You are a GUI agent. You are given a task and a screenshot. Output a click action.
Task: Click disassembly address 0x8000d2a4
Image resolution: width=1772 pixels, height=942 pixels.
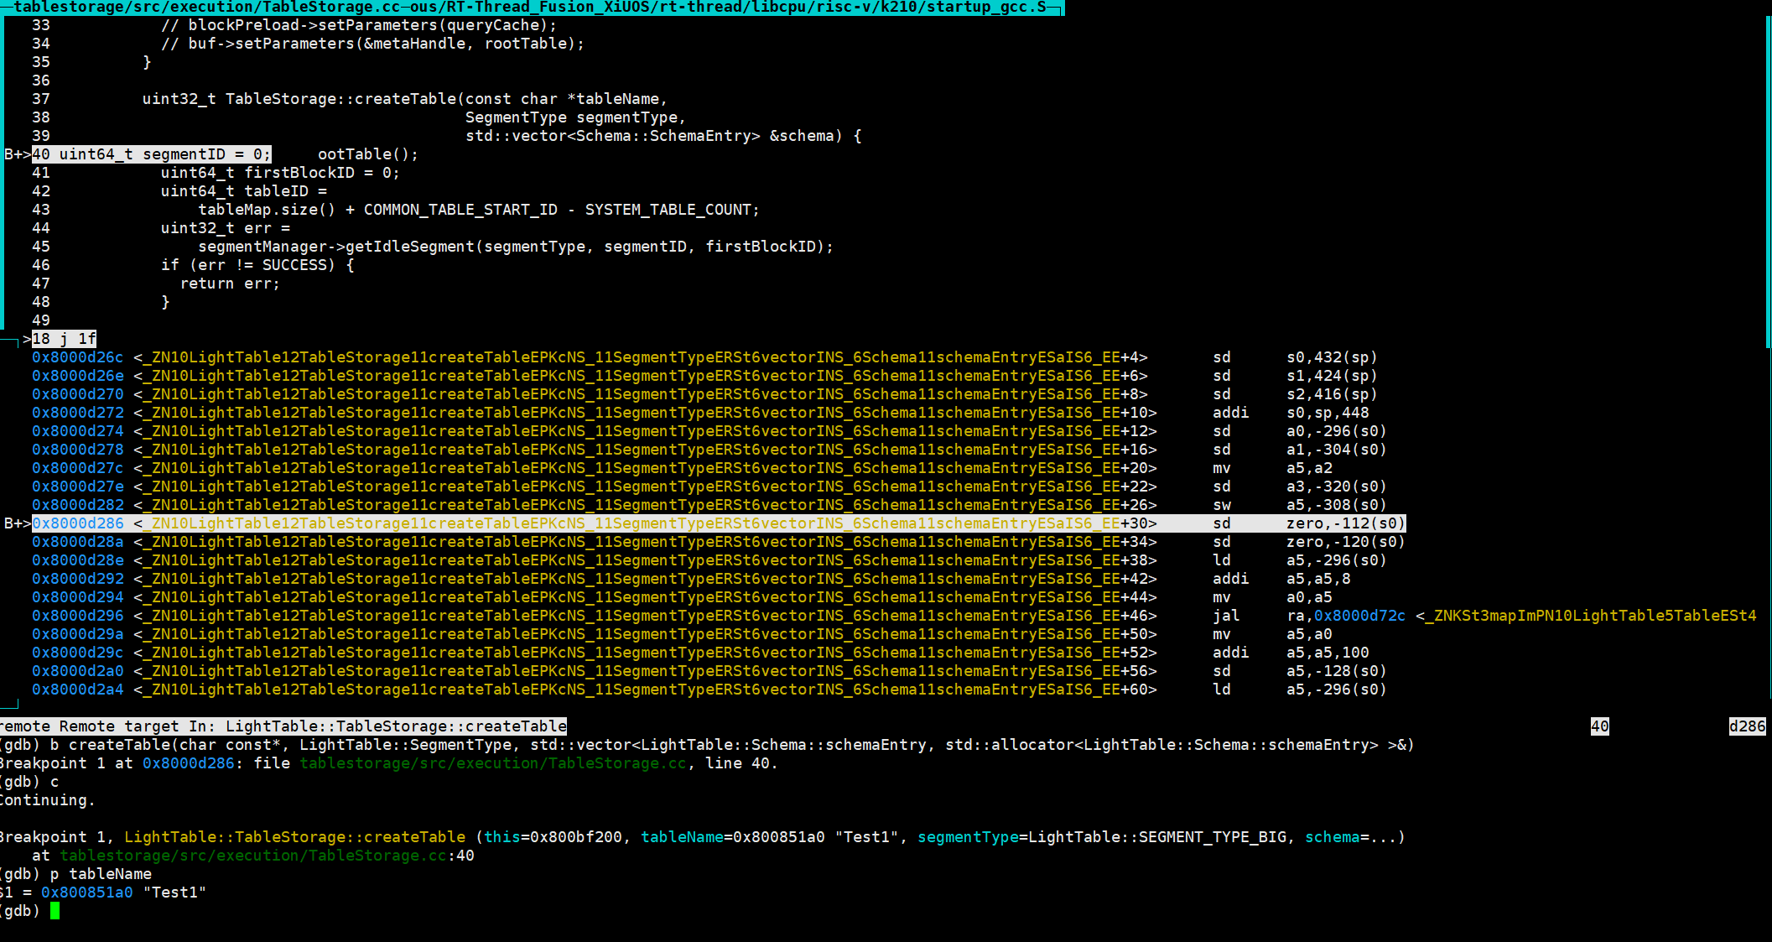[78, 690]
